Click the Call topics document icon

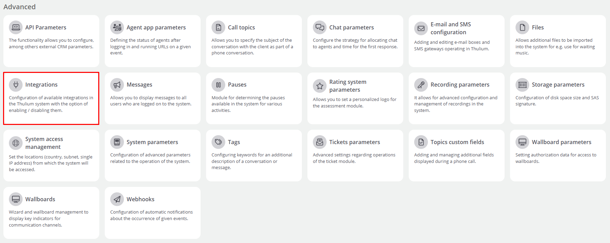pos(218,27)
